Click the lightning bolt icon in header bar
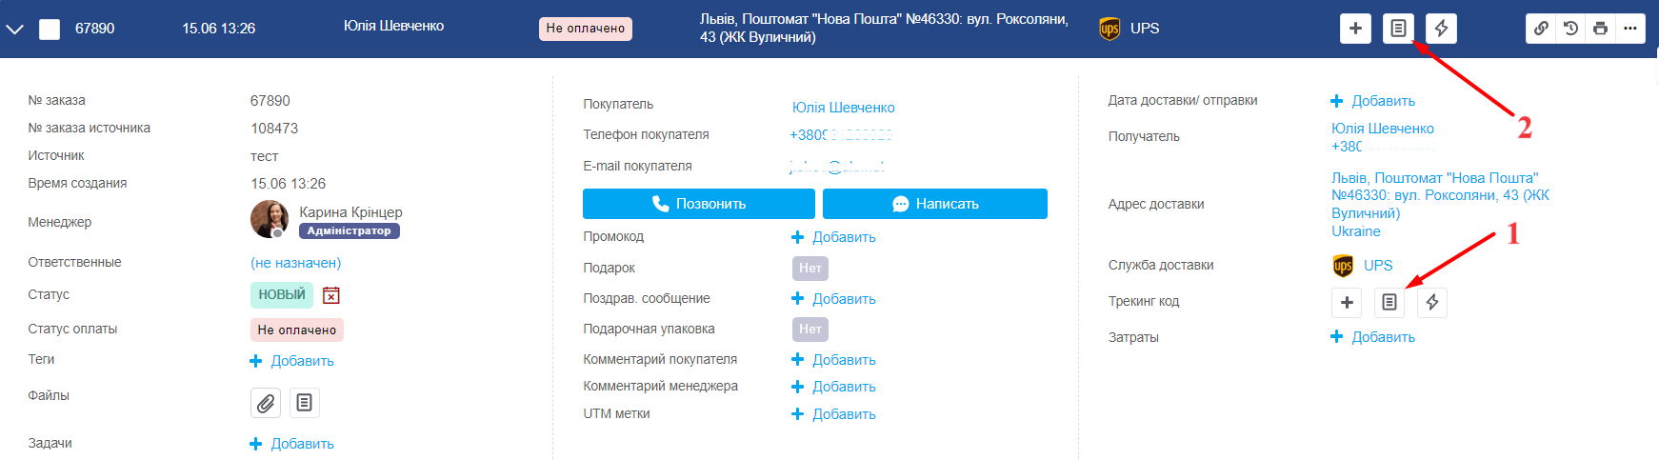This screenshot has width=1659, height=460. pos(1441,29)
